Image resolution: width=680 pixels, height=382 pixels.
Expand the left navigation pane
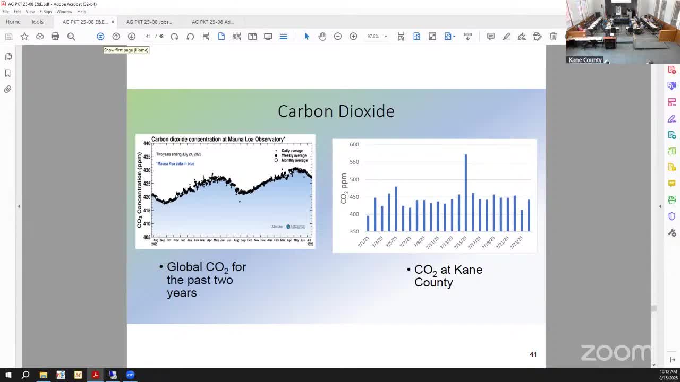click(x=19, y=206)
